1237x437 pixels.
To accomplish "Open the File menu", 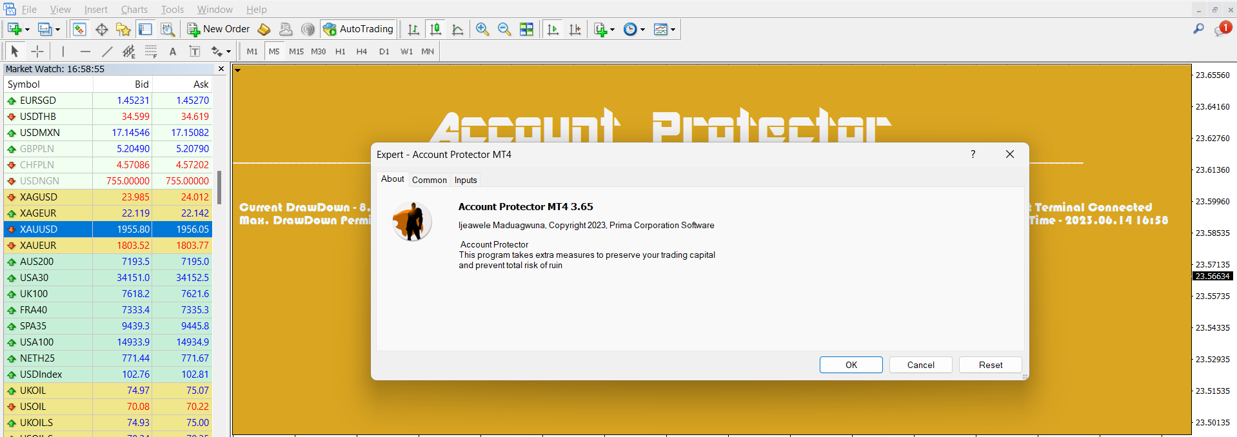I will pos(29,9).
